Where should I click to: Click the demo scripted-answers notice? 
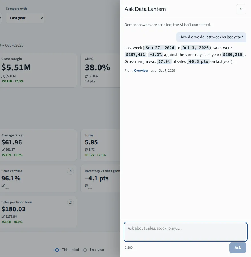point(168,25)
